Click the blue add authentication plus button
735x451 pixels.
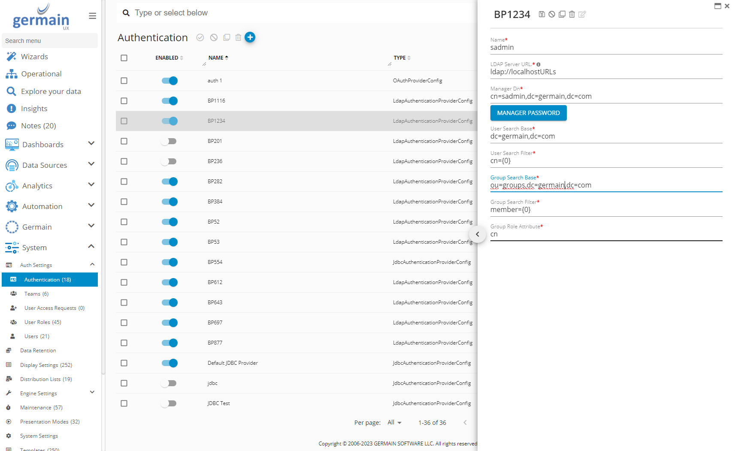(x=250, y=37)
